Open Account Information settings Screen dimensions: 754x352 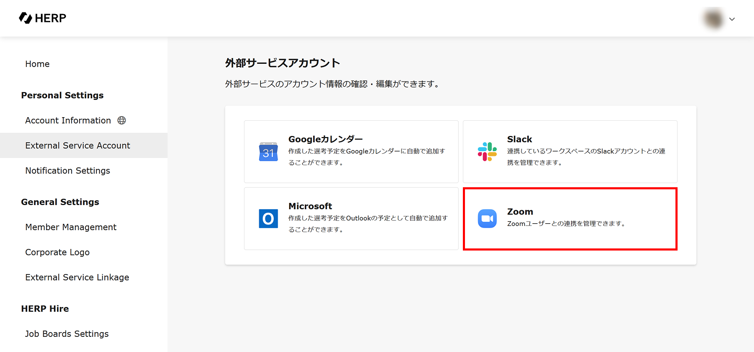coord(84,120)
